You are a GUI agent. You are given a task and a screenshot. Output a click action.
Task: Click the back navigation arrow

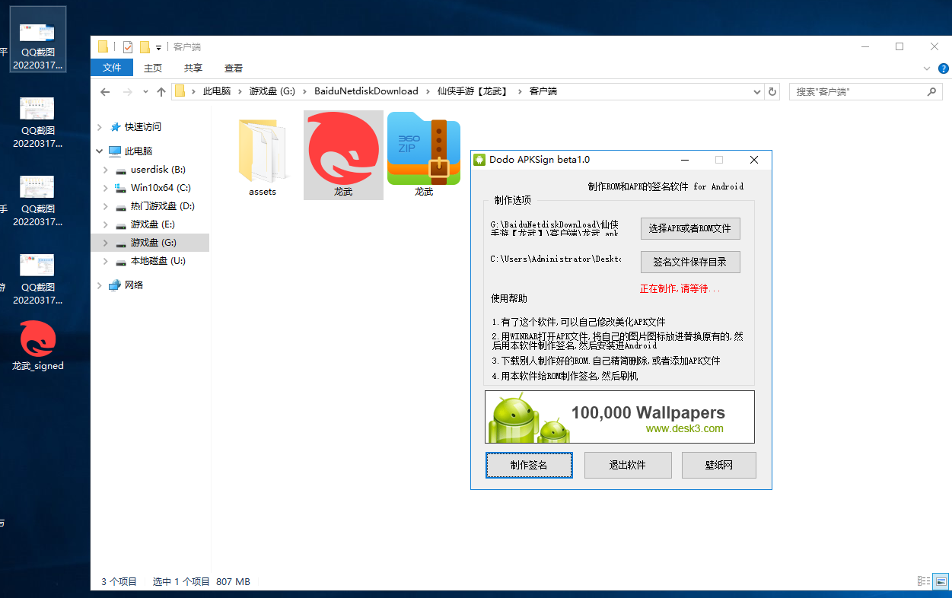pyautogui.click(x=106, y=91)
